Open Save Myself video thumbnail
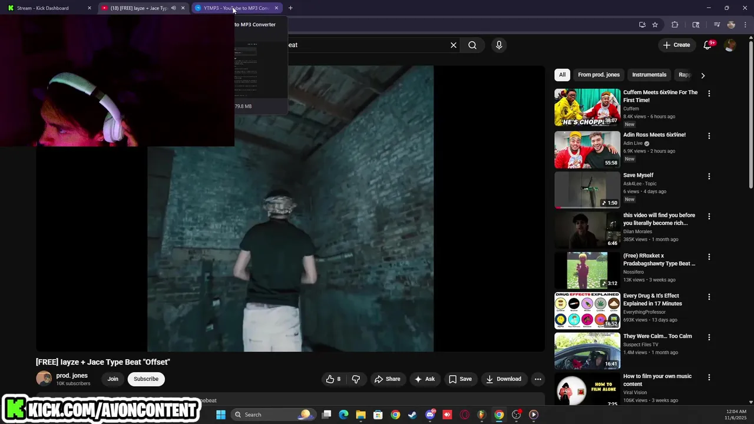This screenshot has height=424, width=754. (x=587, y=190)
